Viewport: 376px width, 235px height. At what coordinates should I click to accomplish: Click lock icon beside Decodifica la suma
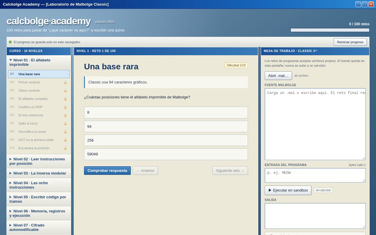coord(66,132)
